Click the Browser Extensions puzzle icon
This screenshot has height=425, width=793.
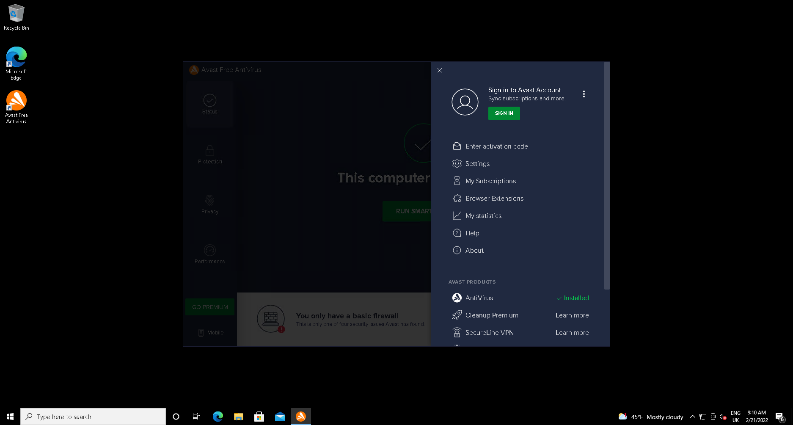pos(457,198)
